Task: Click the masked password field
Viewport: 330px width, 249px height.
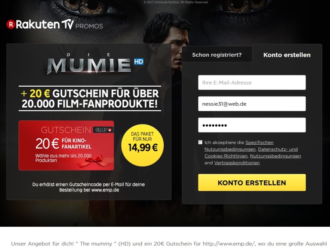Action: click(252, 125)
